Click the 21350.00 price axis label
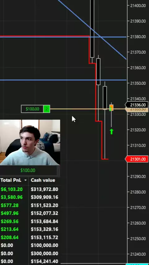Image resolution: width=149 pixels, height=265 pixels. click(138, 83)
